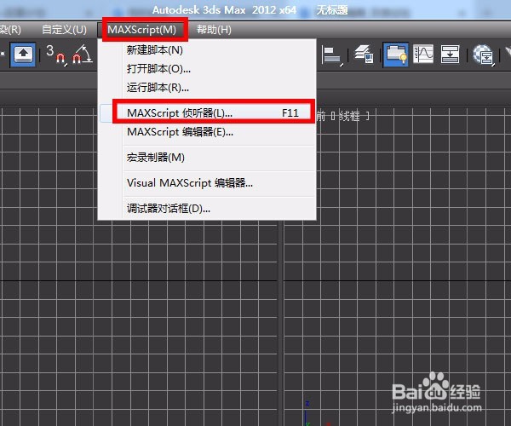Open the Material Editor icon

(483, 55)
